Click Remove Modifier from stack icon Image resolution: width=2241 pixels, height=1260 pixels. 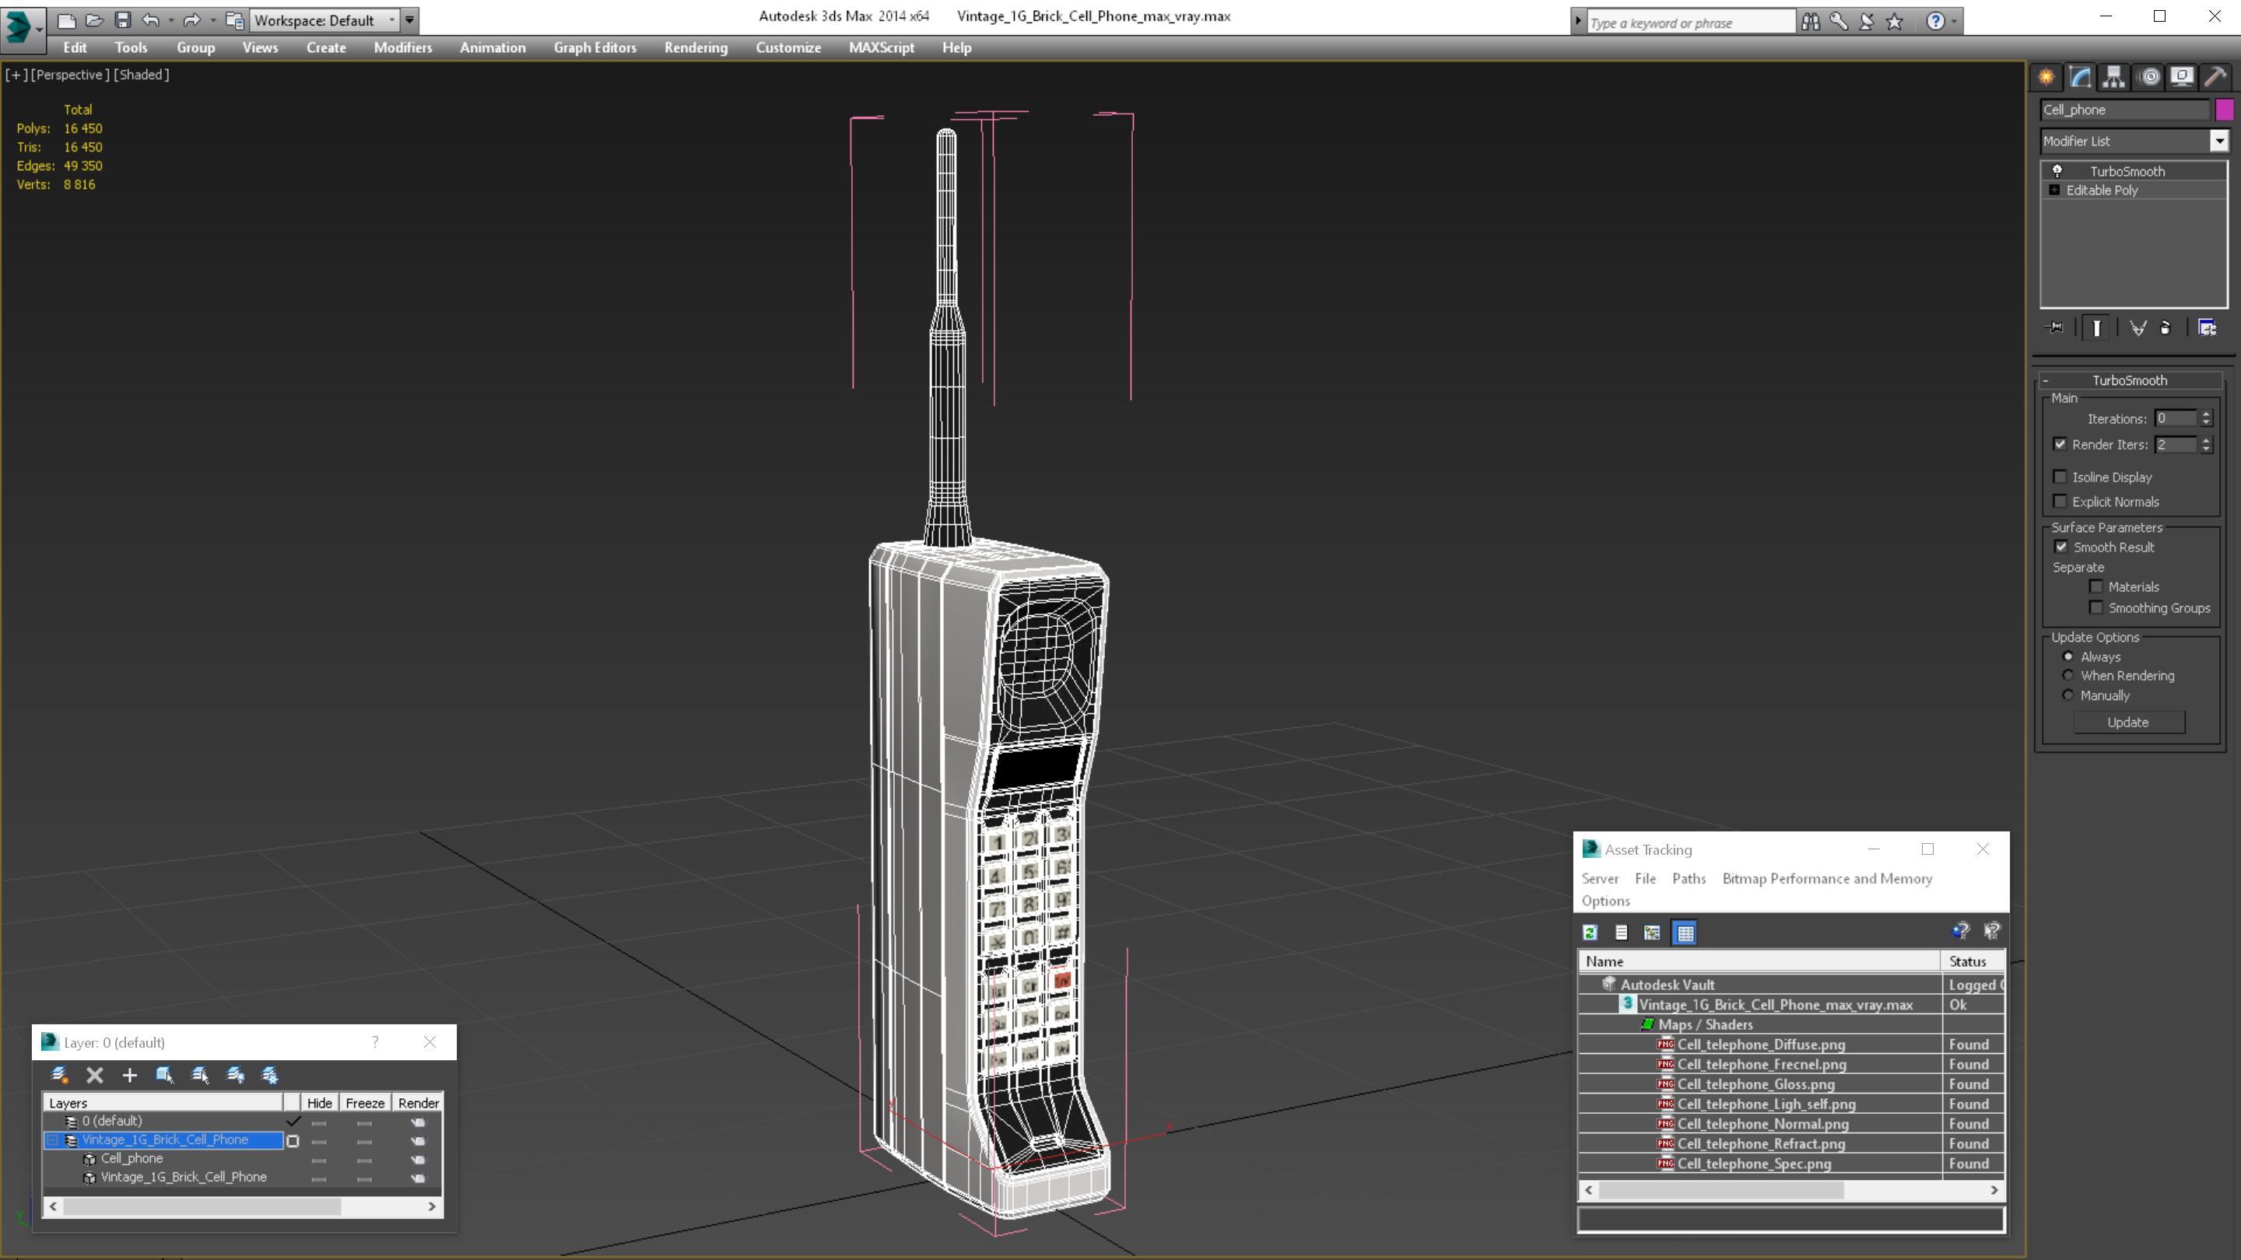pyautogui.click(x=2166, y=327)
